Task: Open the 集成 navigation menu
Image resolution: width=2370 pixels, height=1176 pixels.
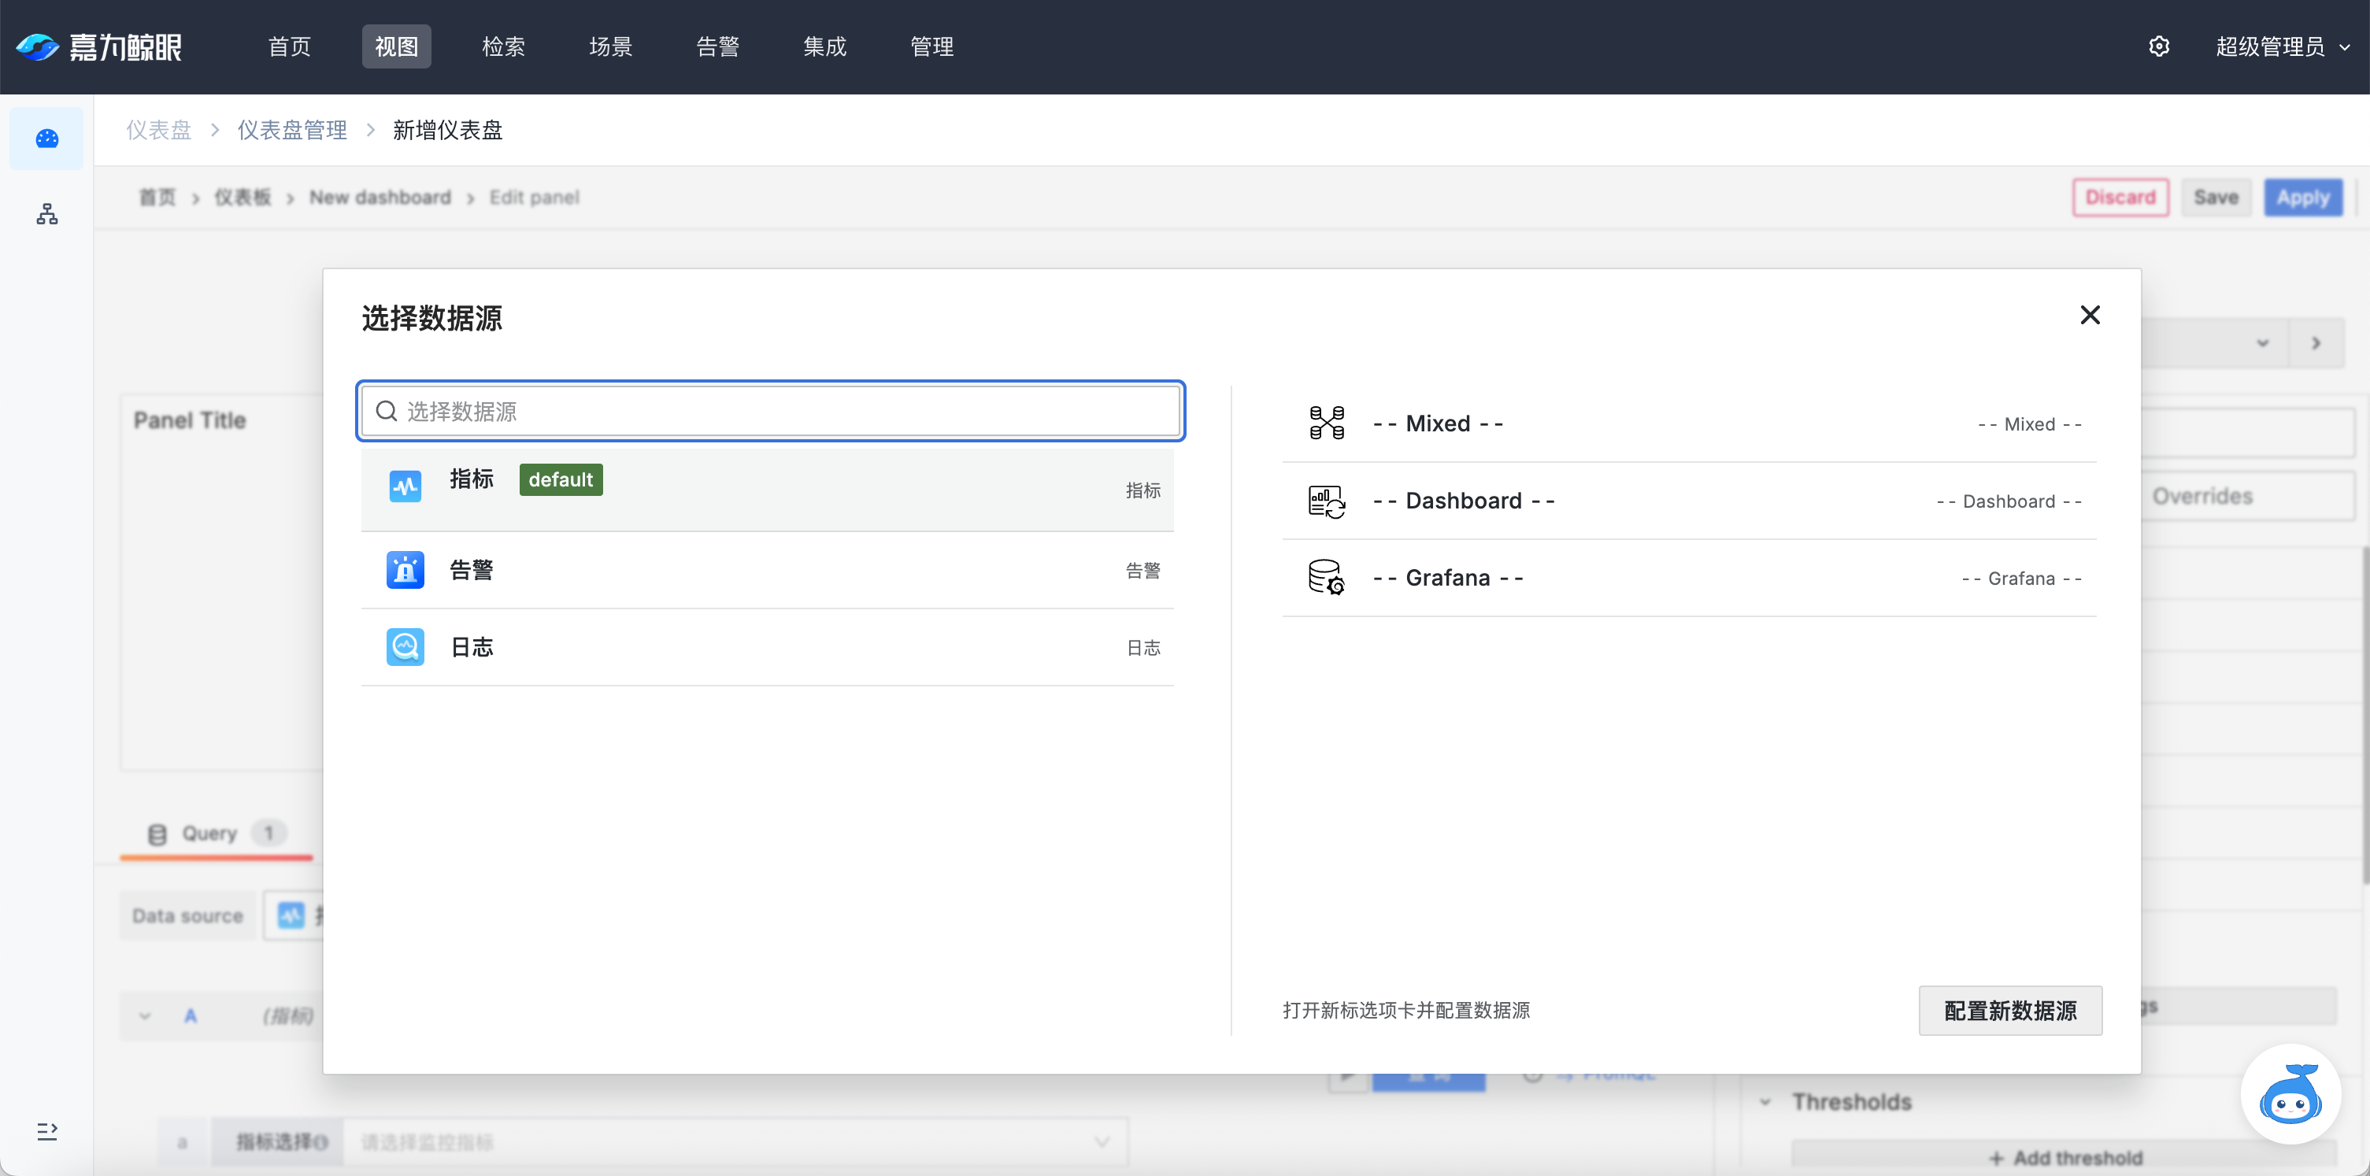Action: pos(824,47)
